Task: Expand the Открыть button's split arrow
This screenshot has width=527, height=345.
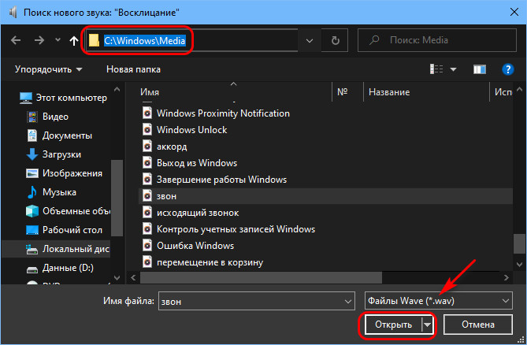Action: click(427, 325)
